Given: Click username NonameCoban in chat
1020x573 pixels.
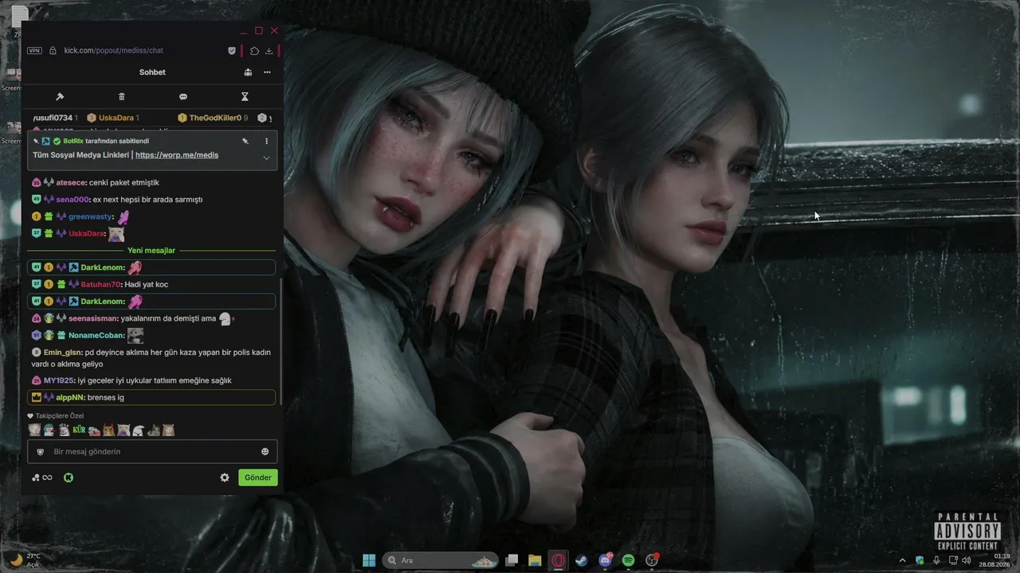Looking at the screenshot, I should (x=96, y=335).
